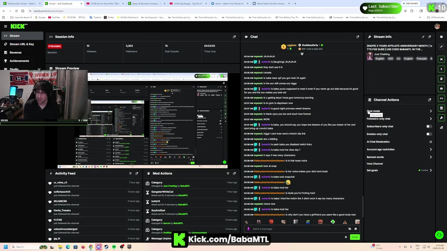Pop out the Activity Feed panel
Image resolution: width=447 pixels, height=251 pixels.
tap(137, 173)
